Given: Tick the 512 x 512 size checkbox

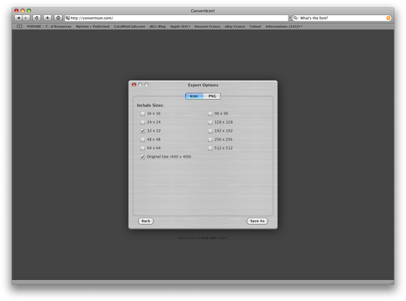Looking at the screenshot, I should (210, 148).
